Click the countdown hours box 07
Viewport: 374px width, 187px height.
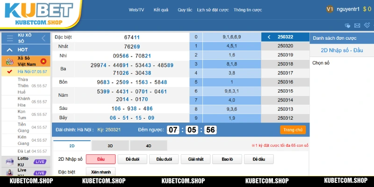point(173,130)
